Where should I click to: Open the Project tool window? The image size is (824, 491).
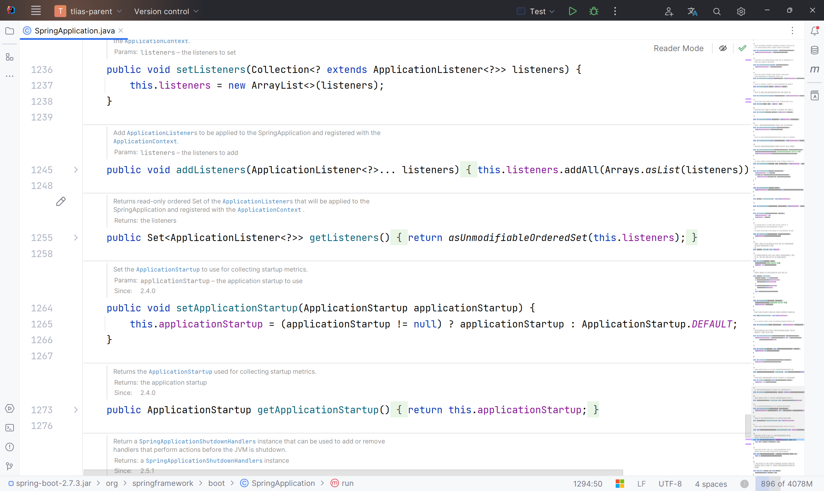(10, 31)
